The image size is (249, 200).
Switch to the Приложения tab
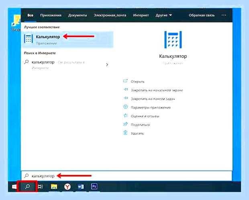coord(51,15)
